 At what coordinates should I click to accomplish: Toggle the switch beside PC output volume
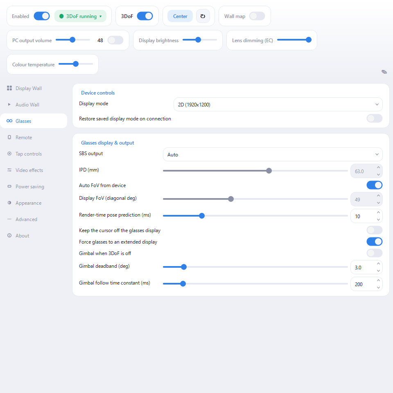click(115, 40)
